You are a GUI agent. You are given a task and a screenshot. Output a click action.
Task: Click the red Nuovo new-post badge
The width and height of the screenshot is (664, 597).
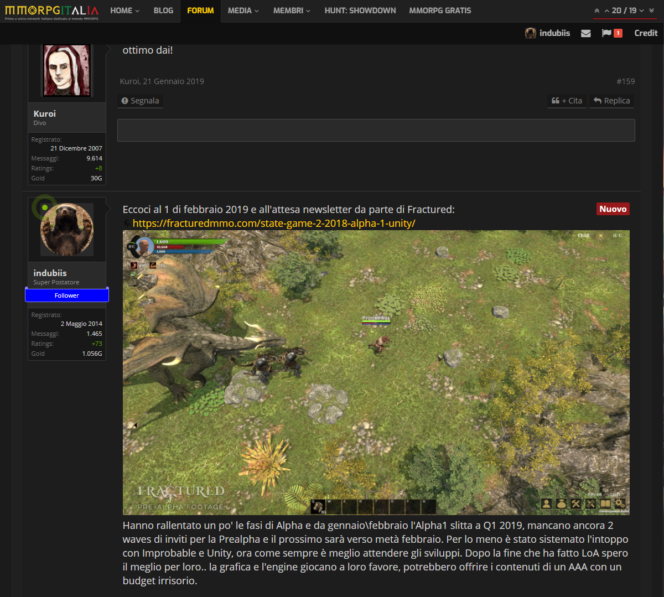613,209
